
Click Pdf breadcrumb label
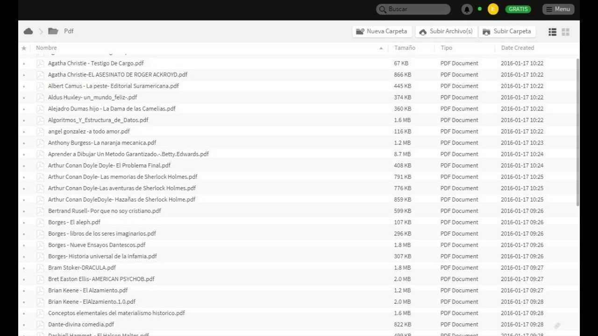pyautogui.click(x=69, y=31)
